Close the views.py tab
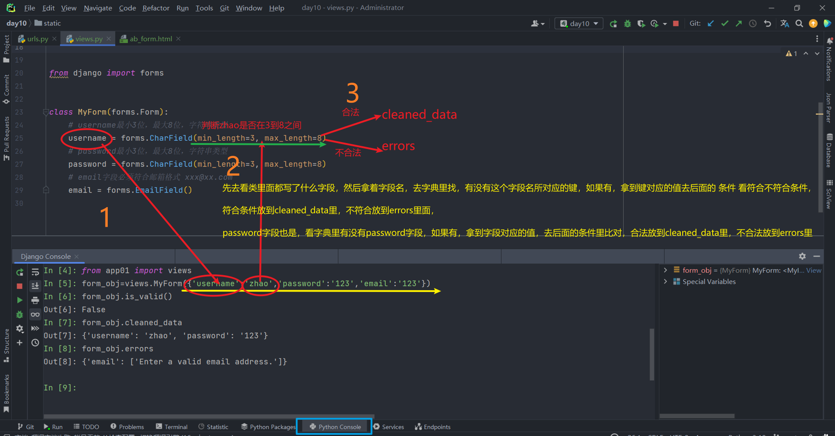835x436 pixels. (109, 39)
